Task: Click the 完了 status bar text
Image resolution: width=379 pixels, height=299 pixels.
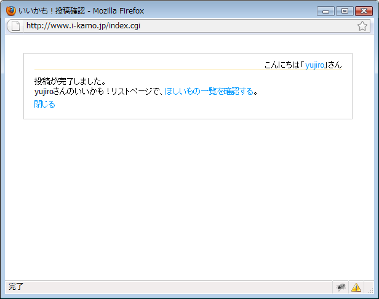Action: (x=16, y=287)
